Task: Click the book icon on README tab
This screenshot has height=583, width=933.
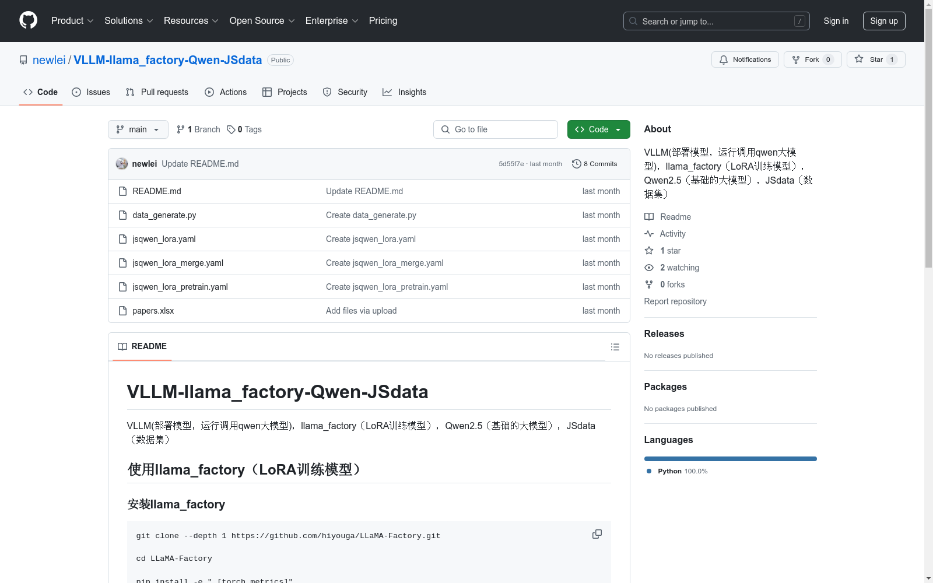Action: pos(122,346)
